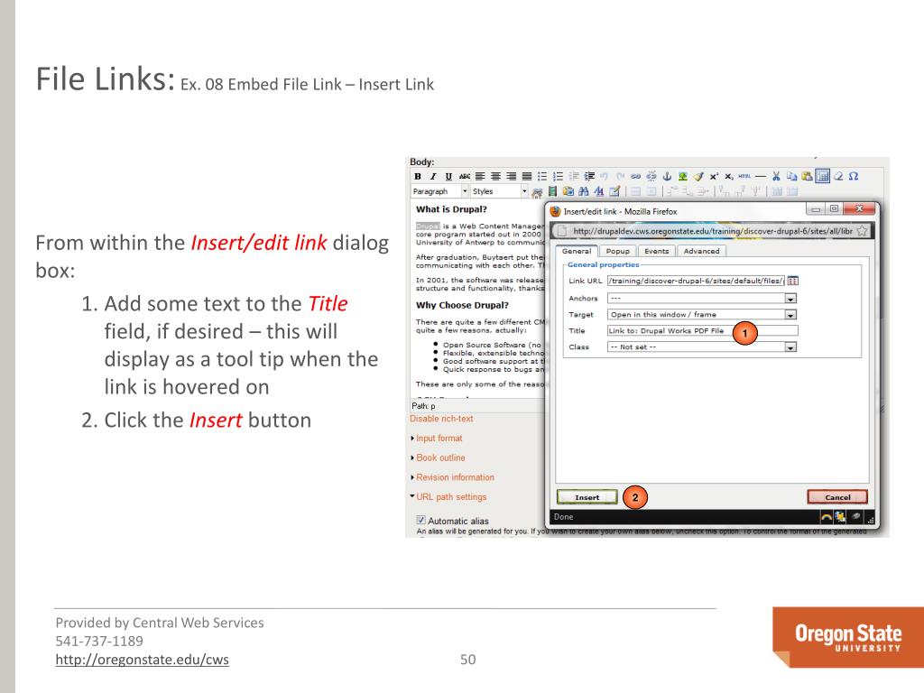
Task: Apply subscript formatting
Action: click(x=729, y=176)
